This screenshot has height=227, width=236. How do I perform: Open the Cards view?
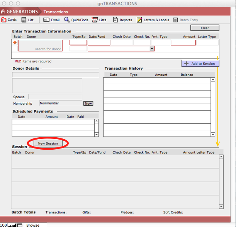click(x=9, y=20)
